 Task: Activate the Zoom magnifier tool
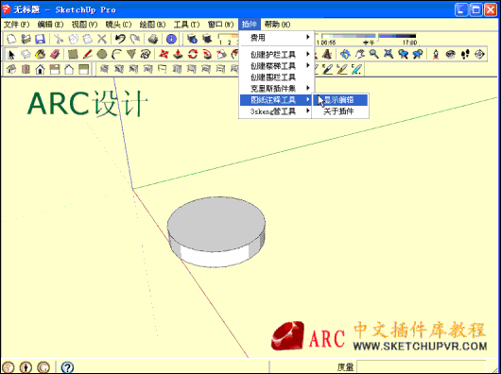pos(373,54)
